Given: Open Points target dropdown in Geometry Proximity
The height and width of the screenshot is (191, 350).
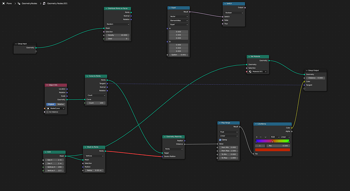Looking at the screenshot, I should (173, 149).
